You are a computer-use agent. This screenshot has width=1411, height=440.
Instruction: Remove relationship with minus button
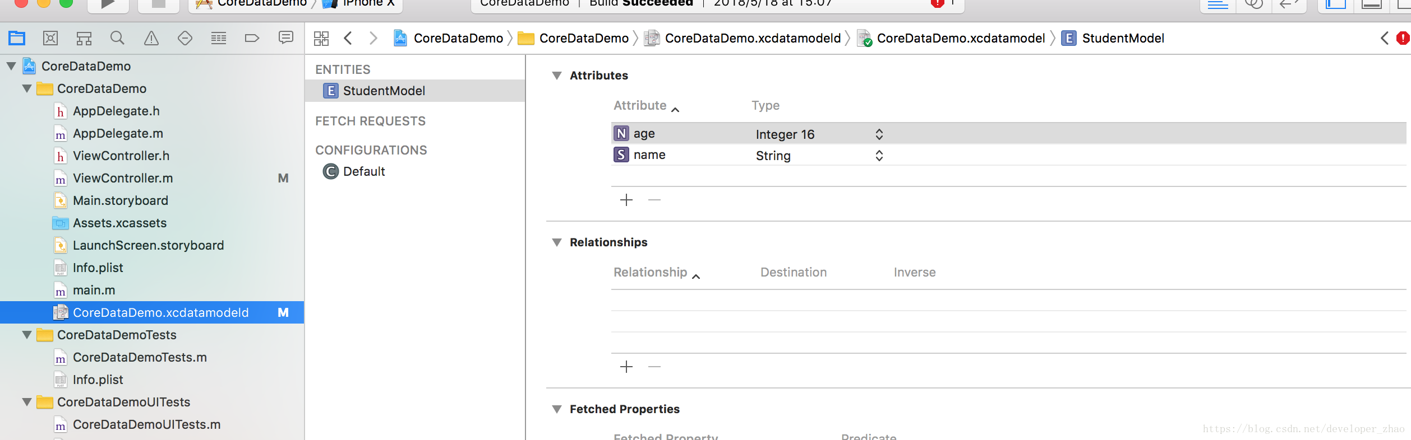[654, 367]
